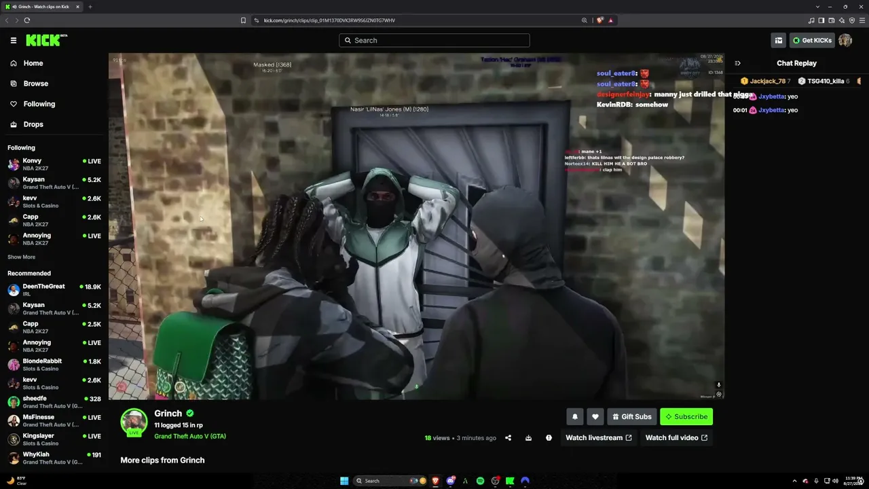Open the Drops page
The width and height of the screenshot is (869, 489).
33,124
